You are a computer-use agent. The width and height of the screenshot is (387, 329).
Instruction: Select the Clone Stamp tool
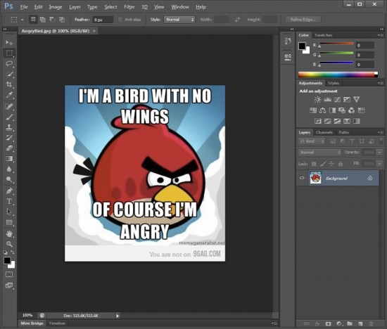tap(9, 127)
